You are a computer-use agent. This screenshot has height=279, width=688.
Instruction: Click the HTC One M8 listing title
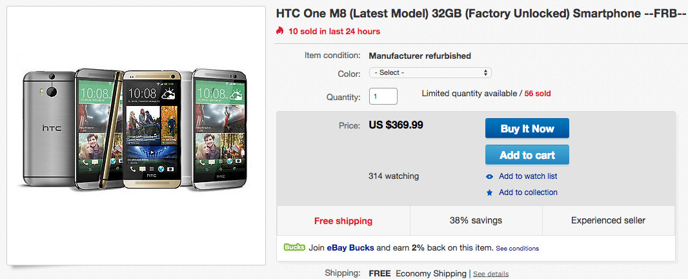coord(481,13)
